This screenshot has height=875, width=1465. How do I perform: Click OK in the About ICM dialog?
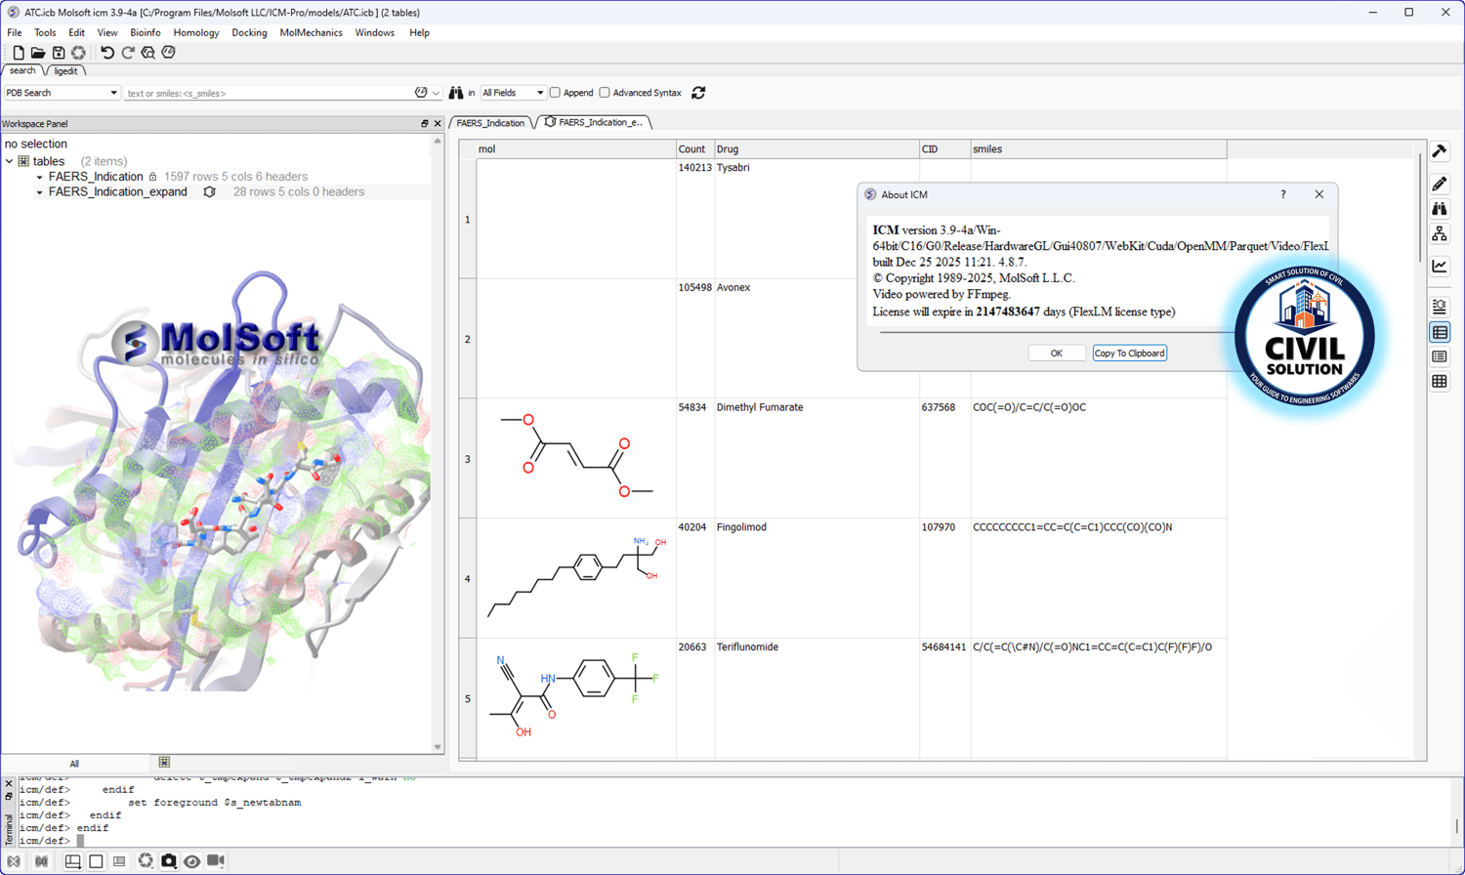pyautogui.click(x=1057, y=354)
